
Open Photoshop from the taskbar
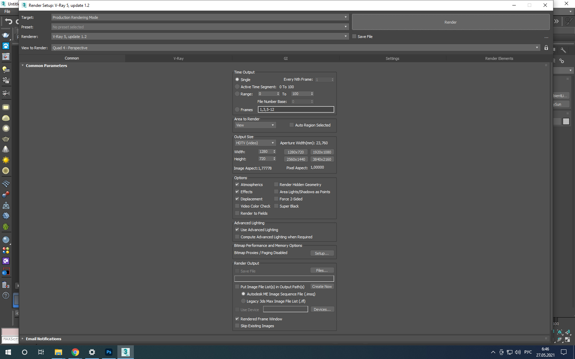coord(109,352)
